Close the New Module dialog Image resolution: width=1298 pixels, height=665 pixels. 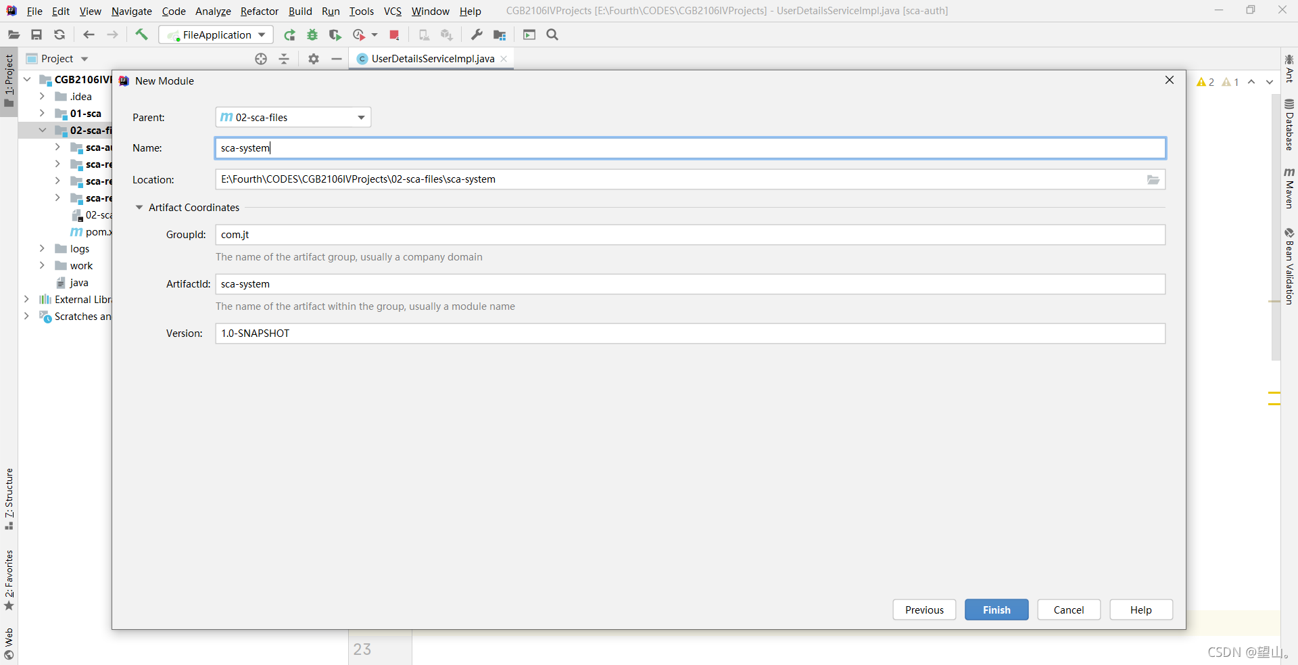[x=1170, y=80]
